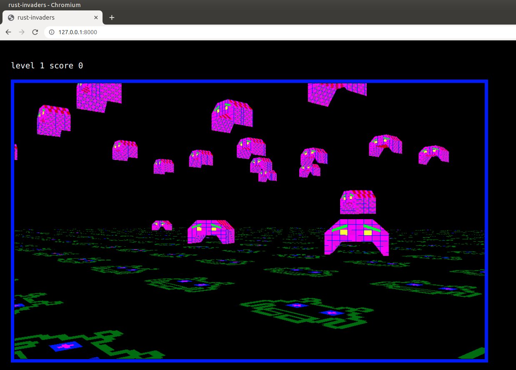The height and width of the screenshot is (370, 516).
Task: Close the rust-invaders tab
Action: 96,17
